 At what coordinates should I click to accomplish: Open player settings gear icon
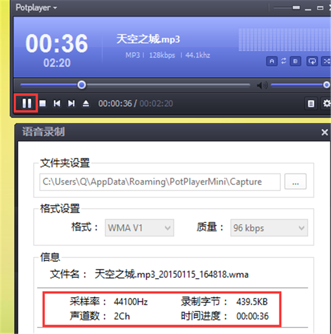[x=326, y=103]
